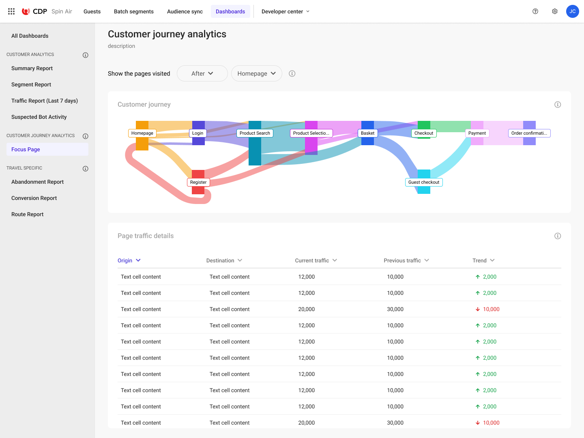Open the Page traffic details info icon
Screen dimensions: 584x438
558,236
